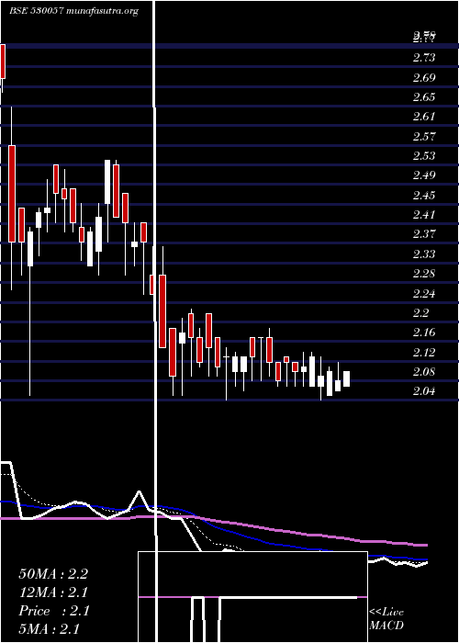Screen dimensions: 459x643
Task: Pick the 2.04 price axis value
Action: tap(424, 391)
